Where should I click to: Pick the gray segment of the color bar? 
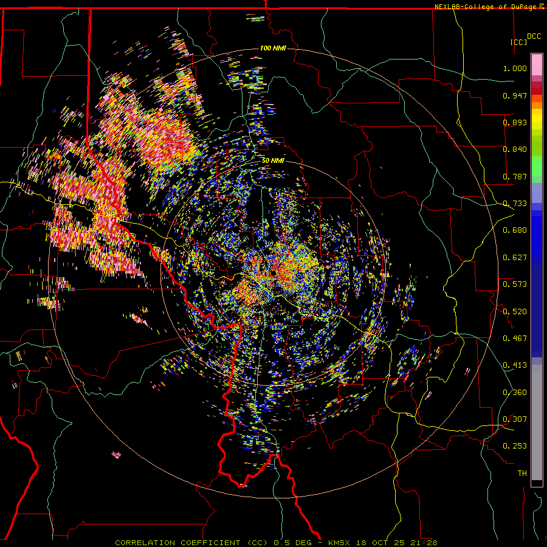(x=537, y=422)
